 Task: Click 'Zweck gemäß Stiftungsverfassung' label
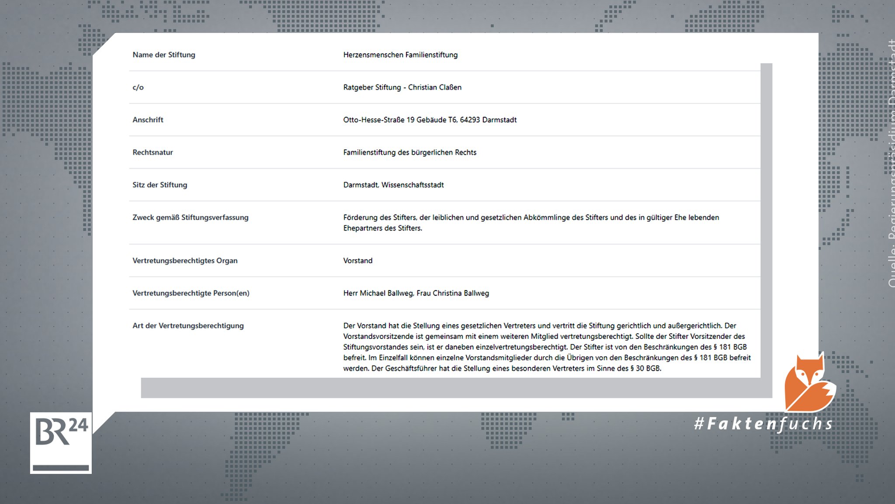tap(190, 217)
